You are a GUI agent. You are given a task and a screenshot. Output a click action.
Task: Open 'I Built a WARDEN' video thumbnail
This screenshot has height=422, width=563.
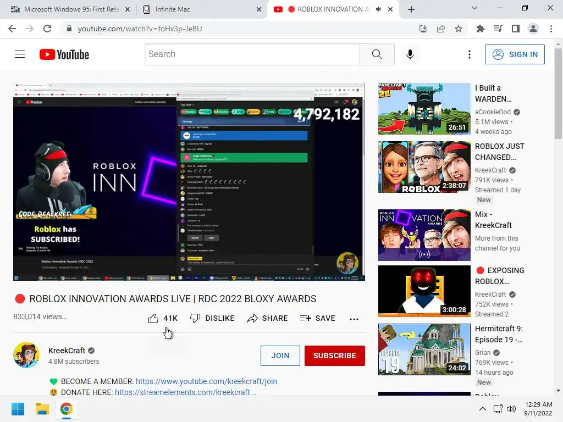coord(424,109)
